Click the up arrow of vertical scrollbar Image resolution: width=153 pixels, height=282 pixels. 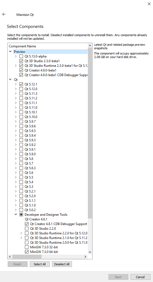pos(90,46)
